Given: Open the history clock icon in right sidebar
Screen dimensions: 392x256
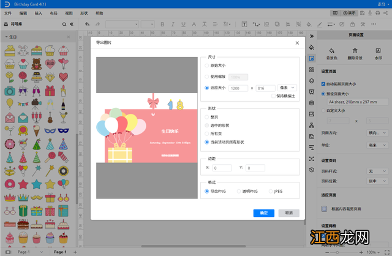Looking at the screenshot, I should click(312, 170).
